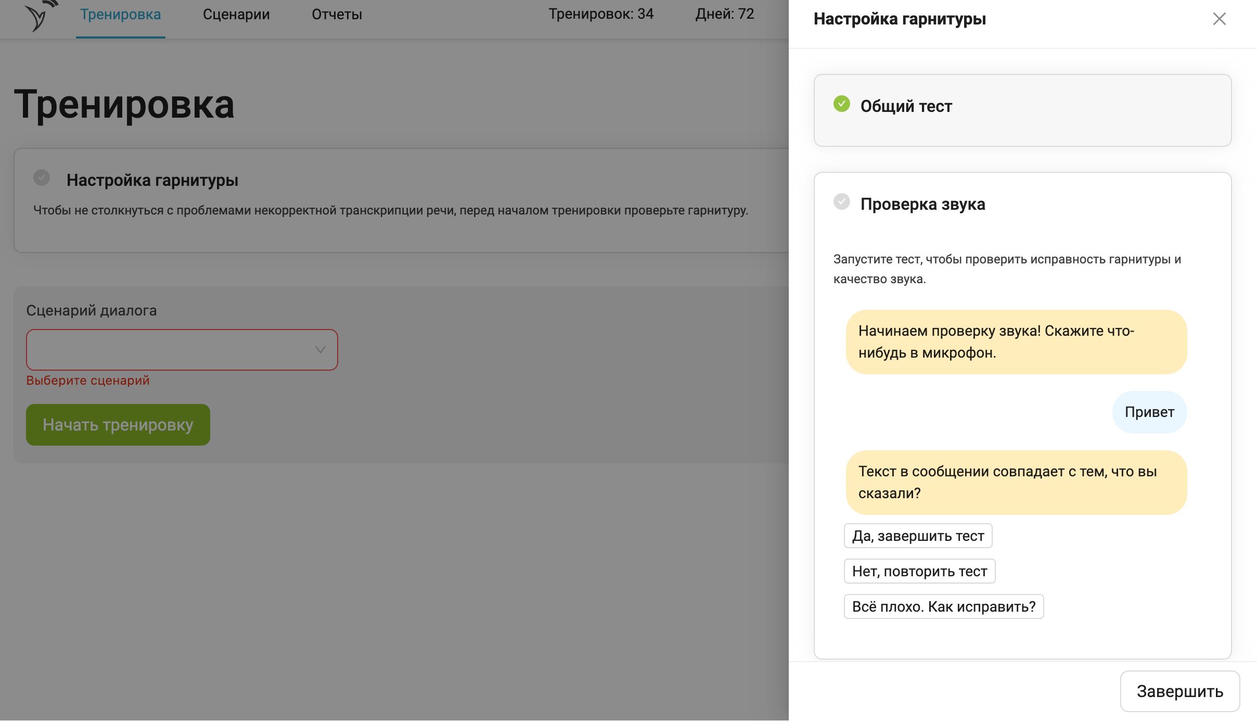The image size is (1257, 721).
Task: Open Настройка гарнитуры card on main page
Action: point(152,180)
